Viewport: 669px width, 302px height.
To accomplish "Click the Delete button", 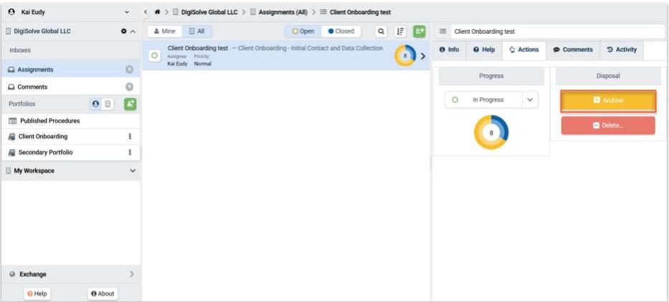I will click(x=608, y=126).
